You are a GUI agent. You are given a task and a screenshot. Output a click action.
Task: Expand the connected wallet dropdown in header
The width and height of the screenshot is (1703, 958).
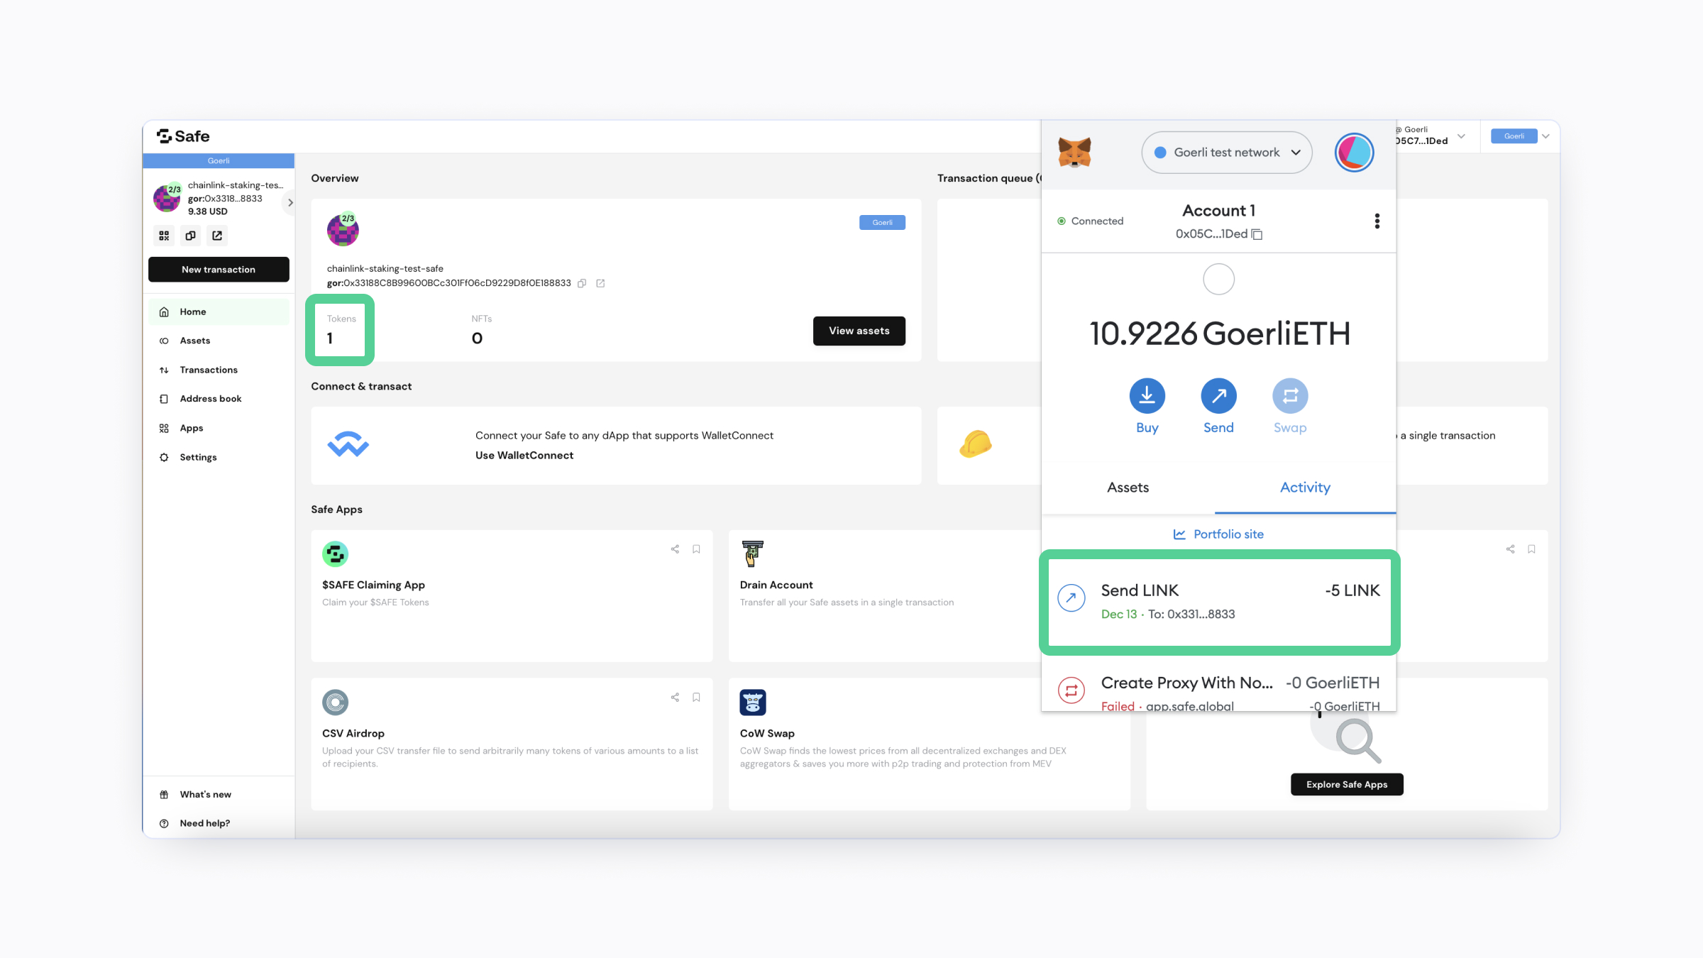click(x=1461, y=136)
